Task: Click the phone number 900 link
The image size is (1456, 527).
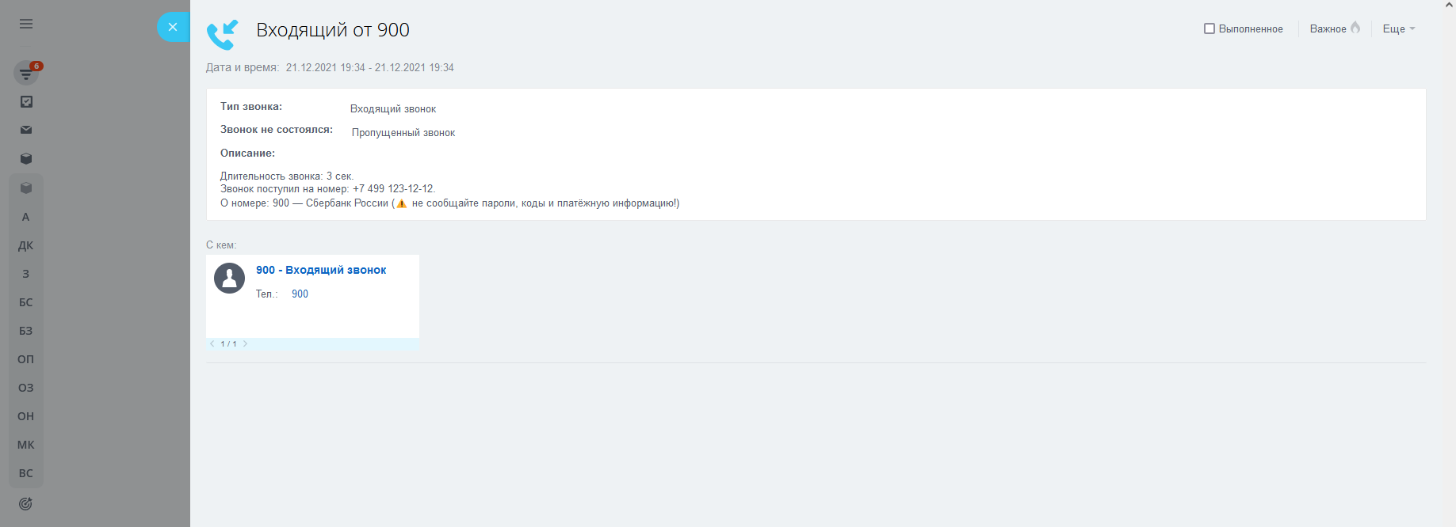Action: coord(300,294)
